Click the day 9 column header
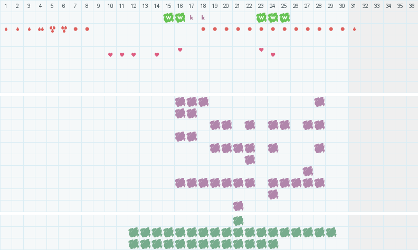Image resolution: width=418 pixels, height=250 pixels. 99,6
